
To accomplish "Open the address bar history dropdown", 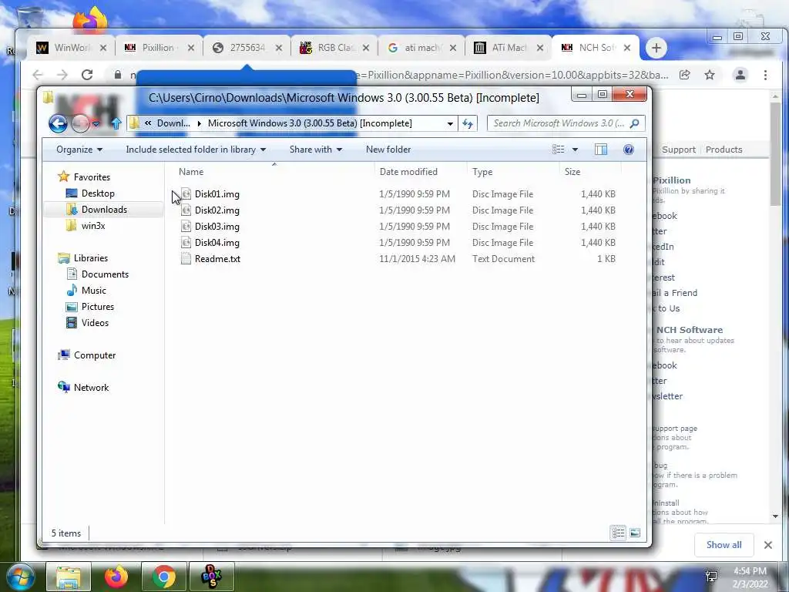I will point(450,123).
